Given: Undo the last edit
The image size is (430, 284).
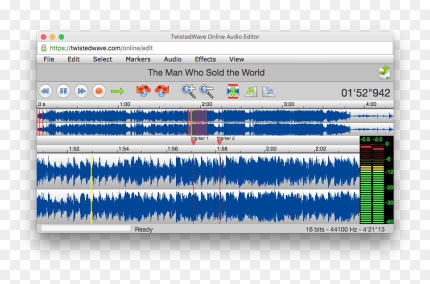Looking at the screenshot, I should (x=143, y=91).
